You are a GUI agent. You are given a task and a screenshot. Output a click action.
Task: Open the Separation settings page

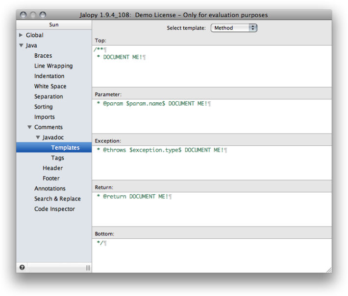[x=49, y=96]
